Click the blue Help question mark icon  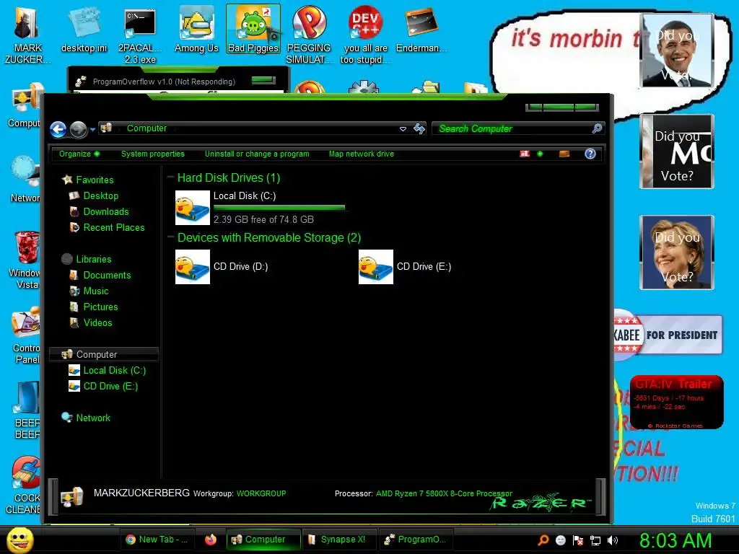tap(590, 154)
